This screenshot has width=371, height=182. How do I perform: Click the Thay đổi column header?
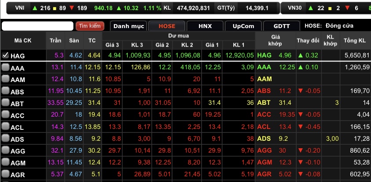click(x=309, y=41)
